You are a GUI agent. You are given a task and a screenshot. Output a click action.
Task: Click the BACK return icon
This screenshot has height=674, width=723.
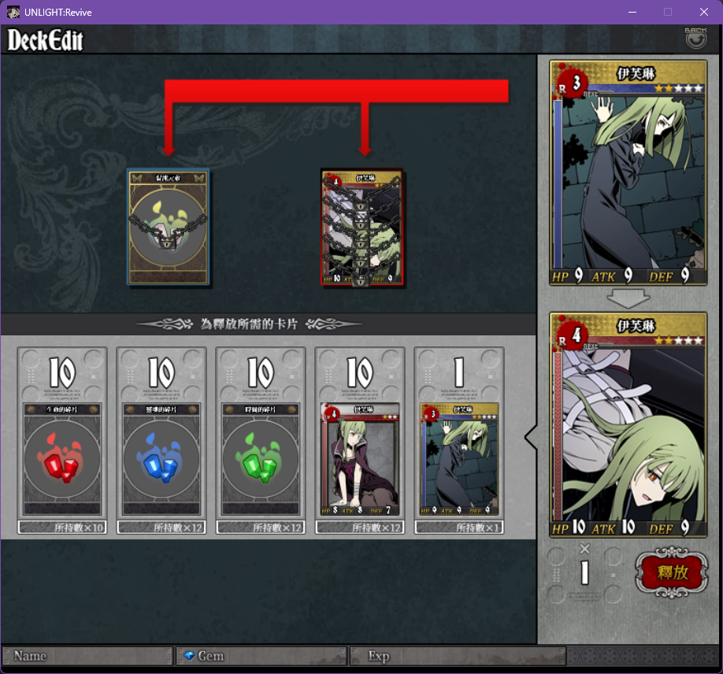point(695,39)
